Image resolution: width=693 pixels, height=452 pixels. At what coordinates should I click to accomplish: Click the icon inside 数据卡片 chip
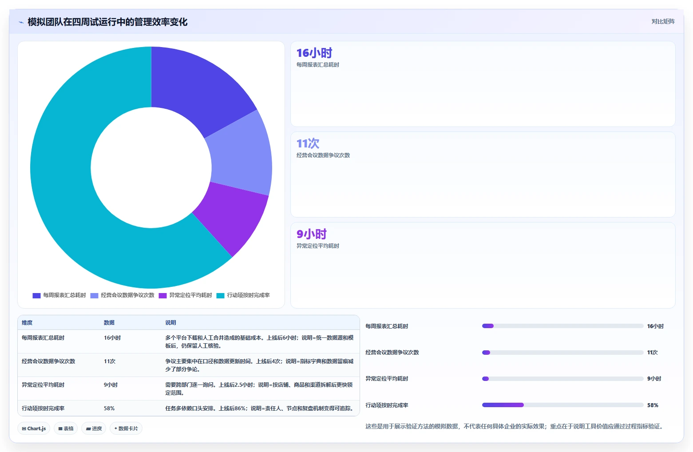pos(116,428)
